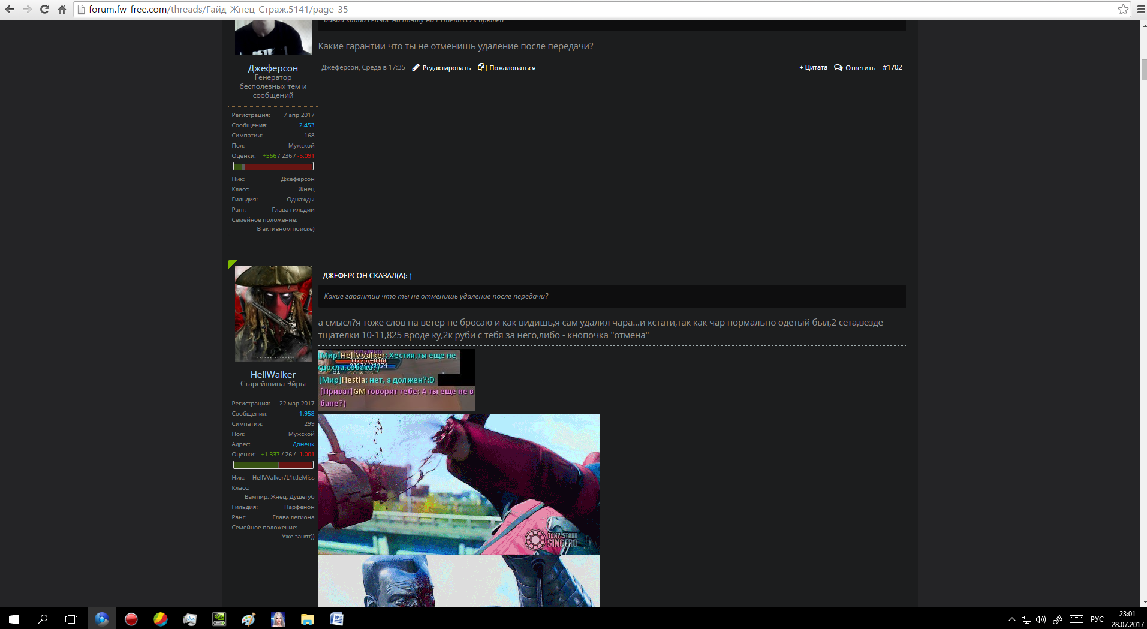The height and width of the screenshot is (629, 1147).
Task: Open the NVIDIA app in taskbar
Action: point(219,619)
